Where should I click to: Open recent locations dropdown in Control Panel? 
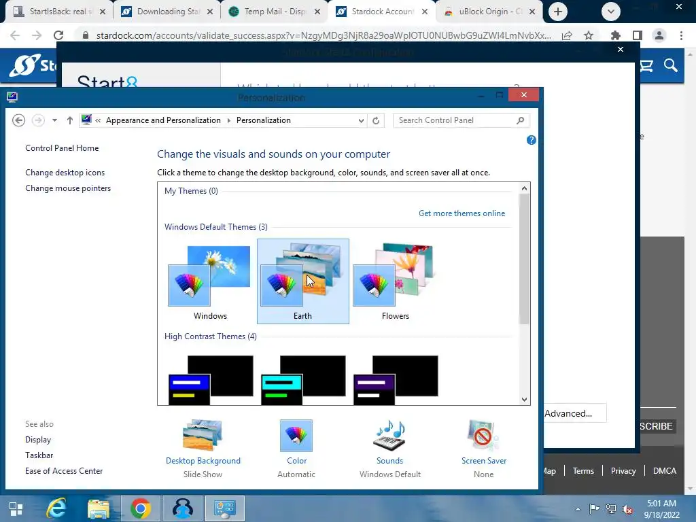[54, 120]
